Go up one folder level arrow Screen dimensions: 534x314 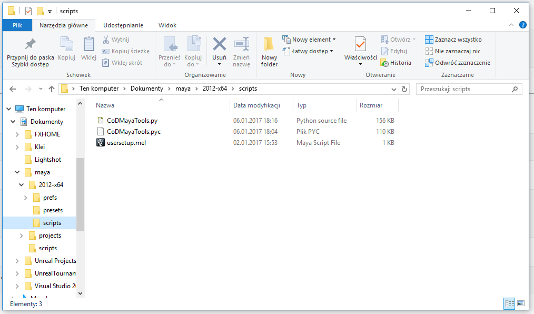(x=52, y=89)
